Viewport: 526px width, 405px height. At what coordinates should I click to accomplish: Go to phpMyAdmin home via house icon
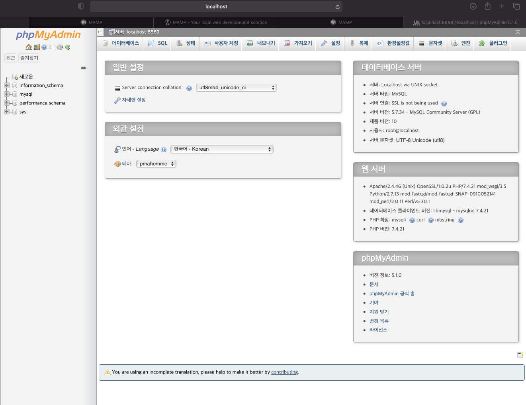point(29,47)
